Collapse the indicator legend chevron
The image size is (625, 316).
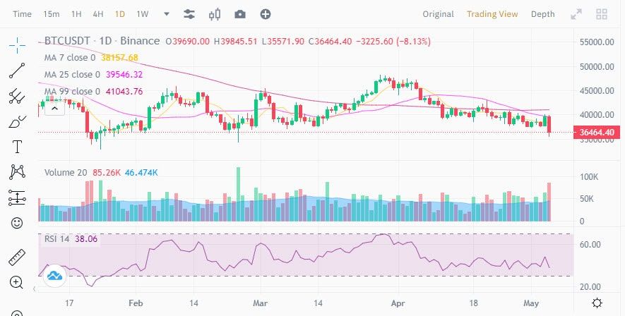click(54, 108)
